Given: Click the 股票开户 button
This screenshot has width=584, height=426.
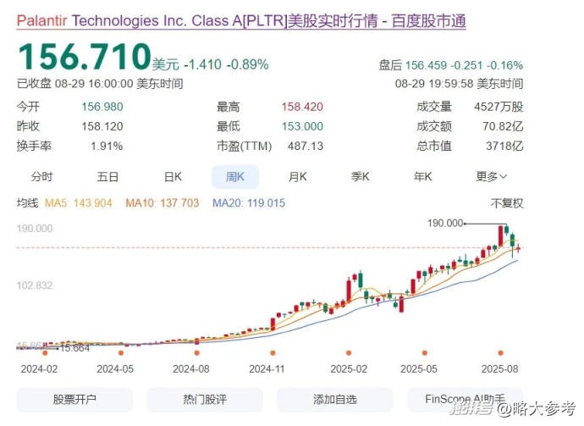Looking at the screenshot, I should pos(74,400).
